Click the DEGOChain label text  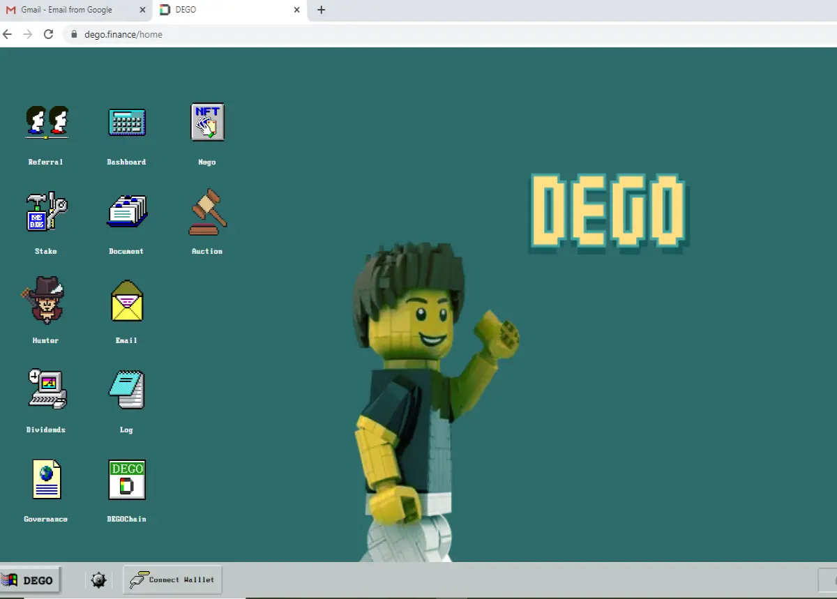tap(126, 519)
